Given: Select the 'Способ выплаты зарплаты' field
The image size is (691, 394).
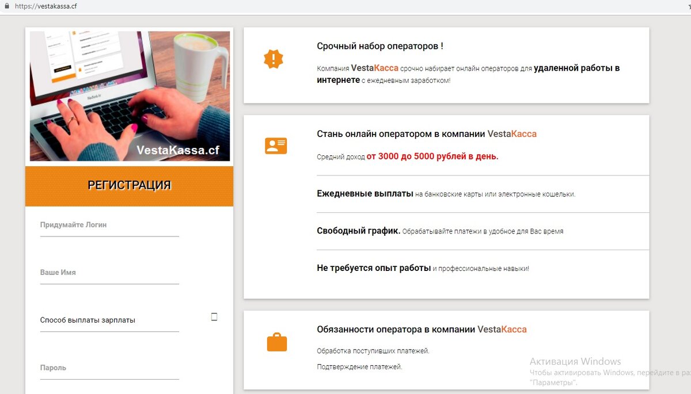Looking at the screenshot, I should 109,320.
